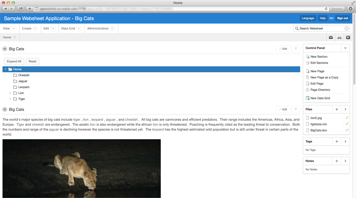Expand the Lion tree folder
The image size is (356, 198).
pyautogui.click(x=10, y=93)
